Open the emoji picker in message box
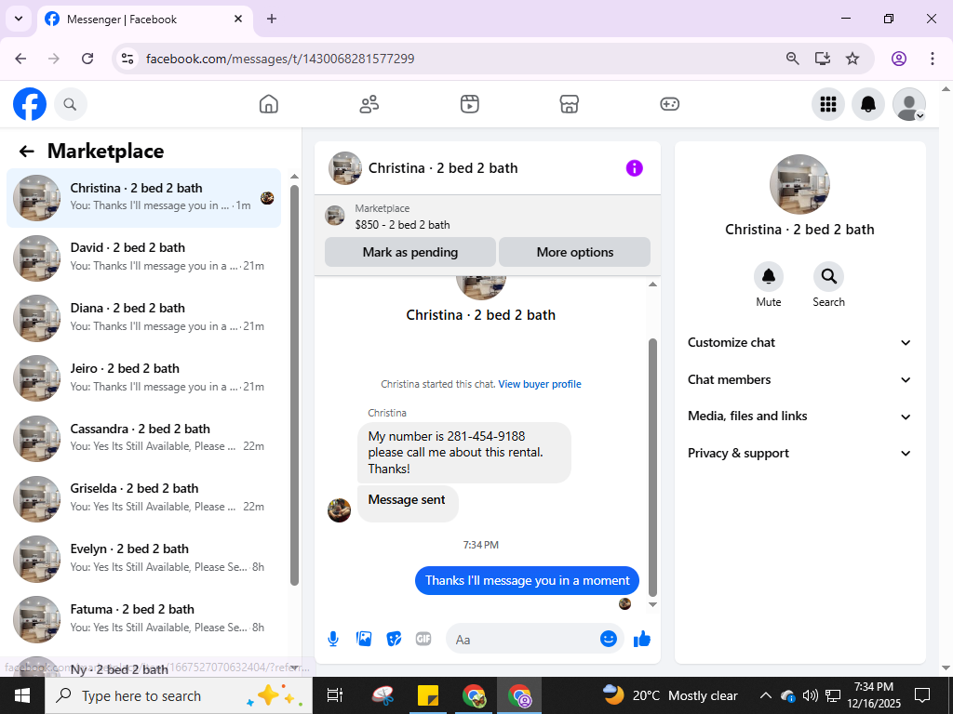953x714 pixels. tap(609, 639)
